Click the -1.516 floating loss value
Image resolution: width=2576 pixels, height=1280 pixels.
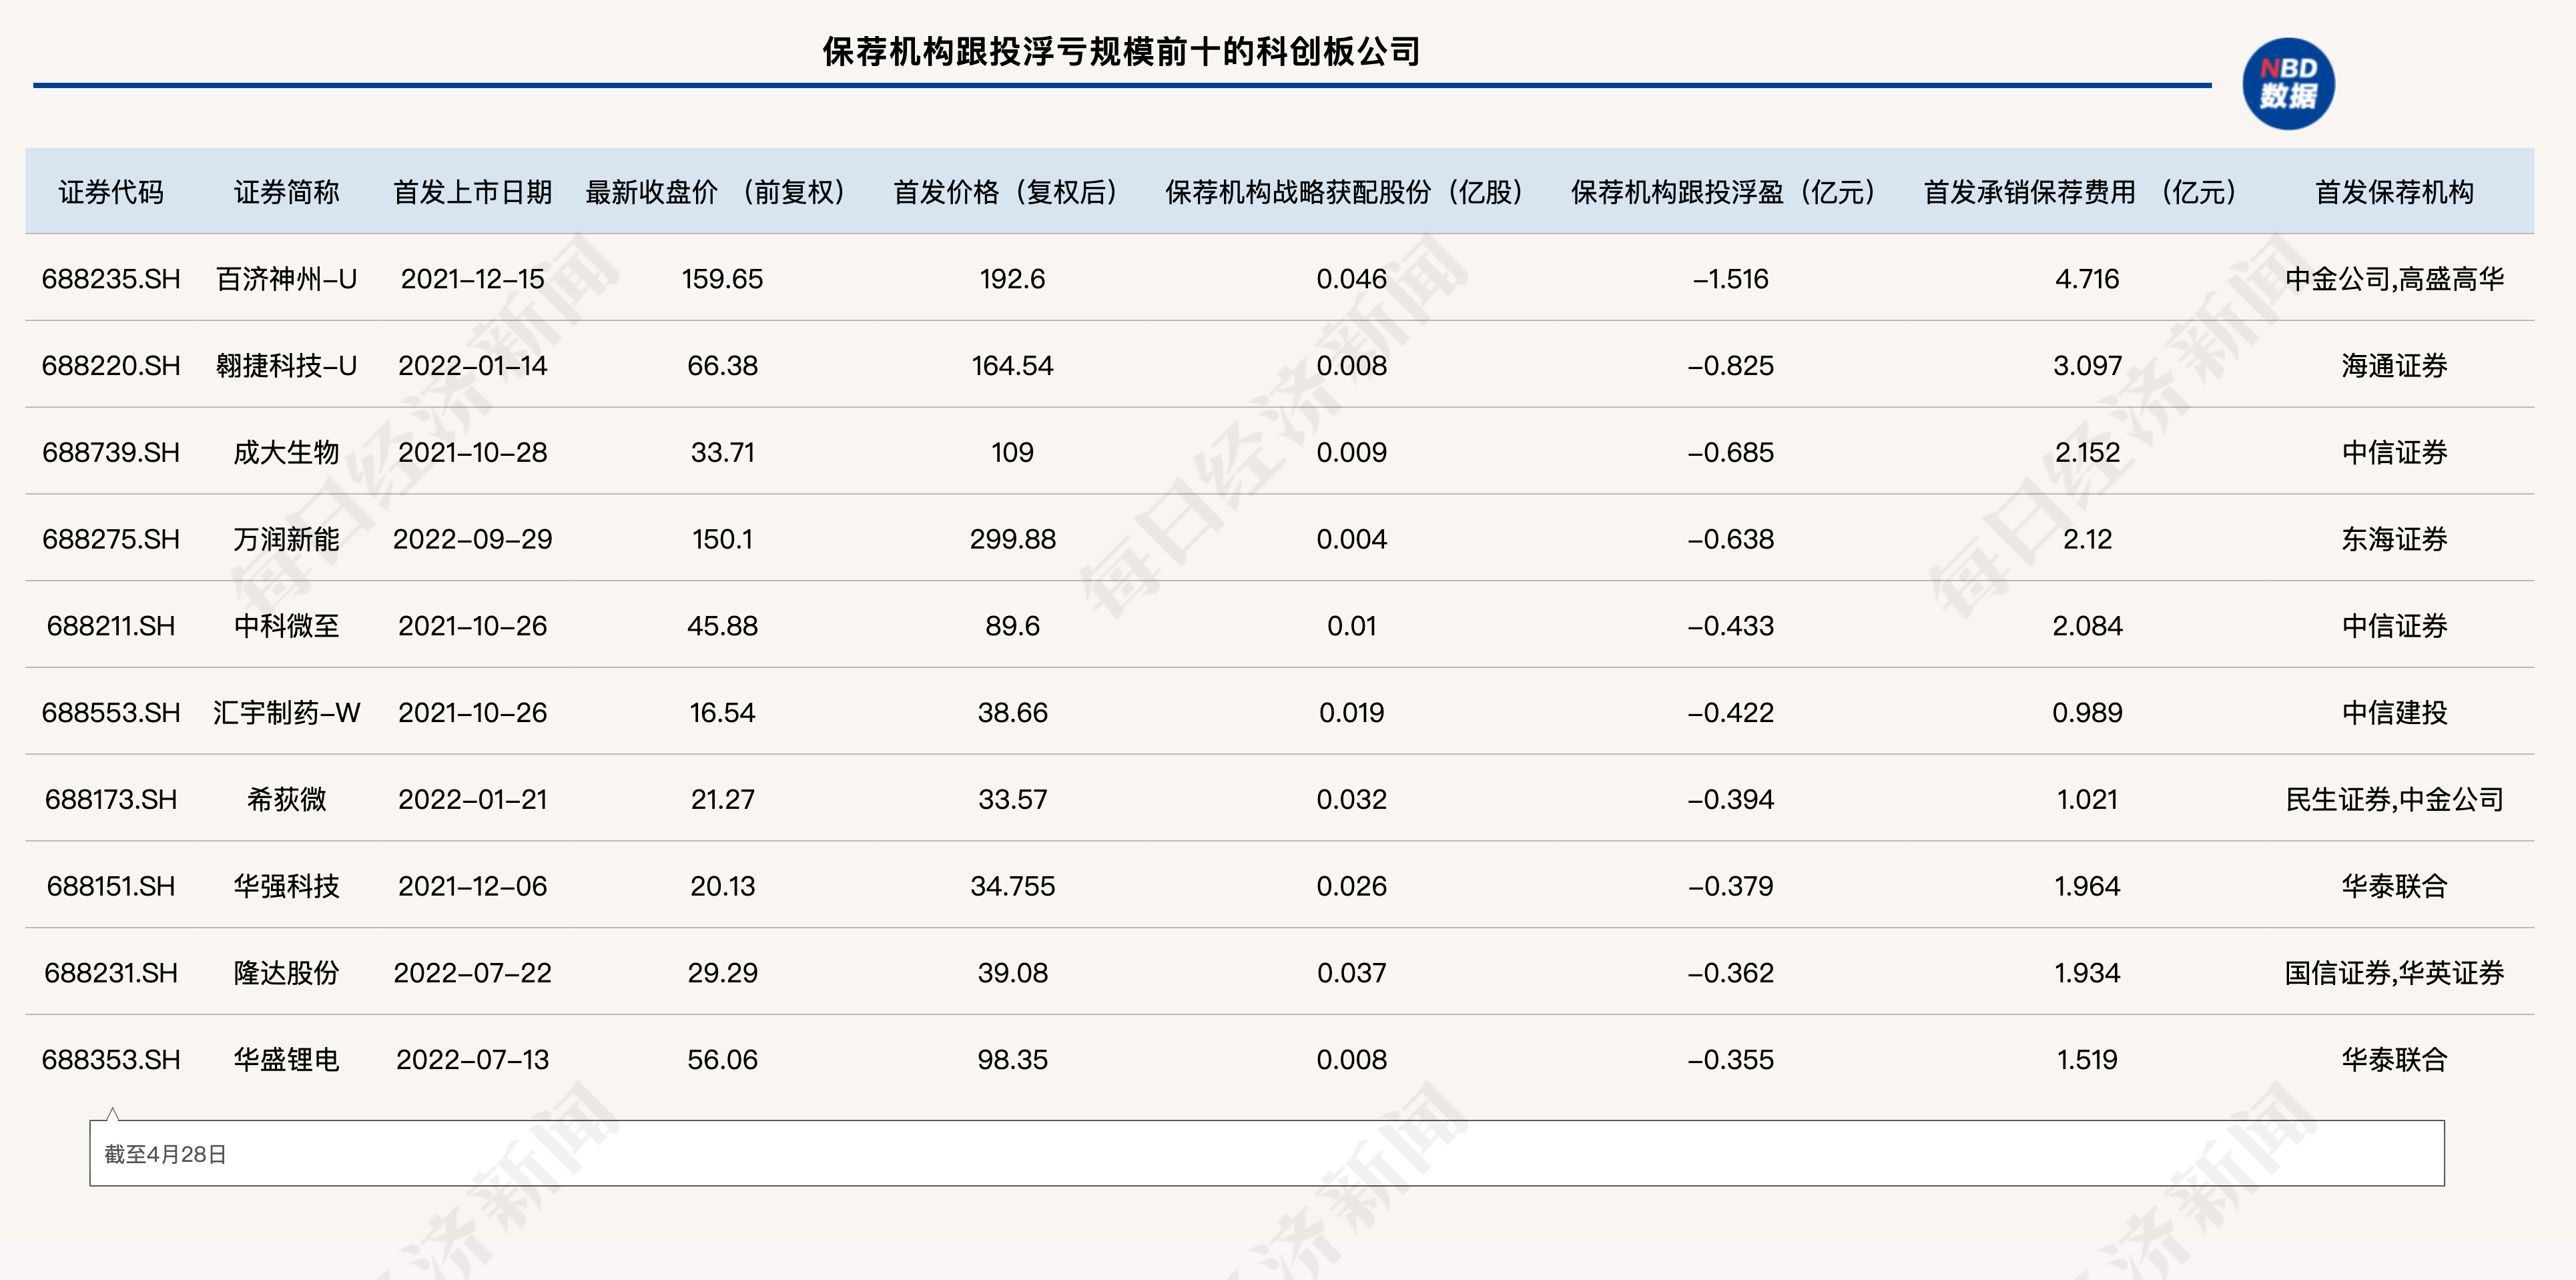coord(1730,279)
